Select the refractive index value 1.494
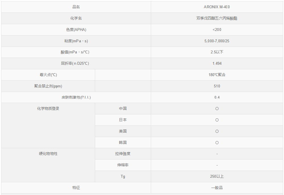The image size is (284, 195). (x=217, y=64)
